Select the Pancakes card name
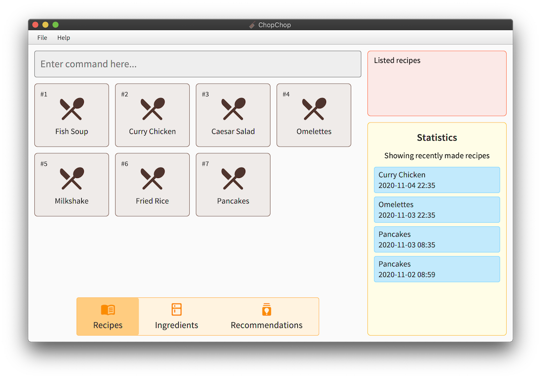 point(233,201)
